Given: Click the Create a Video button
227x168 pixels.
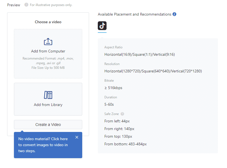Looking at the screenshot, I should tap(48, 125).
